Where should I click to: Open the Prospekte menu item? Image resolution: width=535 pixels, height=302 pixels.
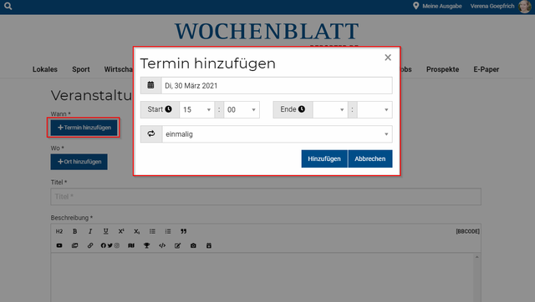coord(442,69)
